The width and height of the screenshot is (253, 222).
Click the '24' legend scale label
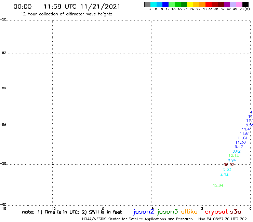click(192, 9)
